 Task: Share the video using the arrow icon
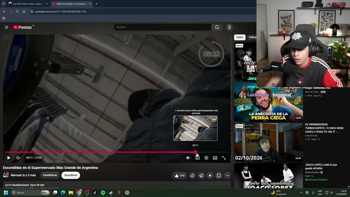click(192, 176)
